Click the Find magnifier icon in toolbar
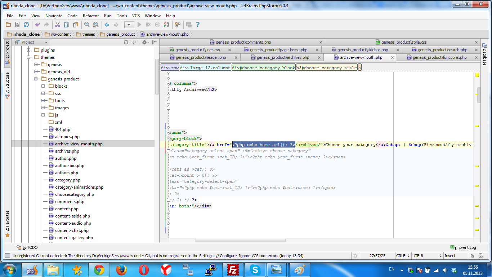This screenshot has height=277, width=492. coord(87,25)
